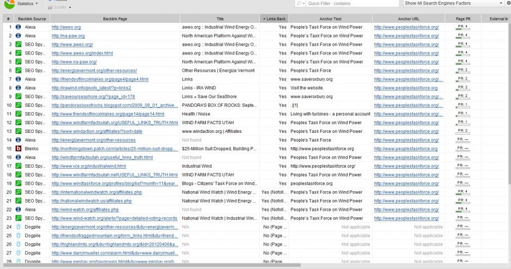Click the # column header
The width and height of the screenshot is (511, 269).
pyautogui.click(x=9, y=19)
